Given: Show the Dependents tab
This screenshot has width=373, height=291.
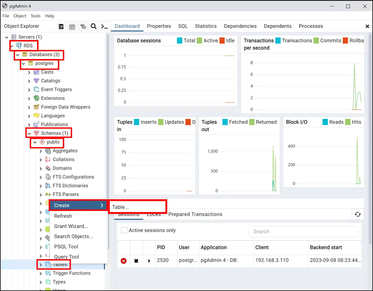Looking at the screenshot, I should [278, 26].
